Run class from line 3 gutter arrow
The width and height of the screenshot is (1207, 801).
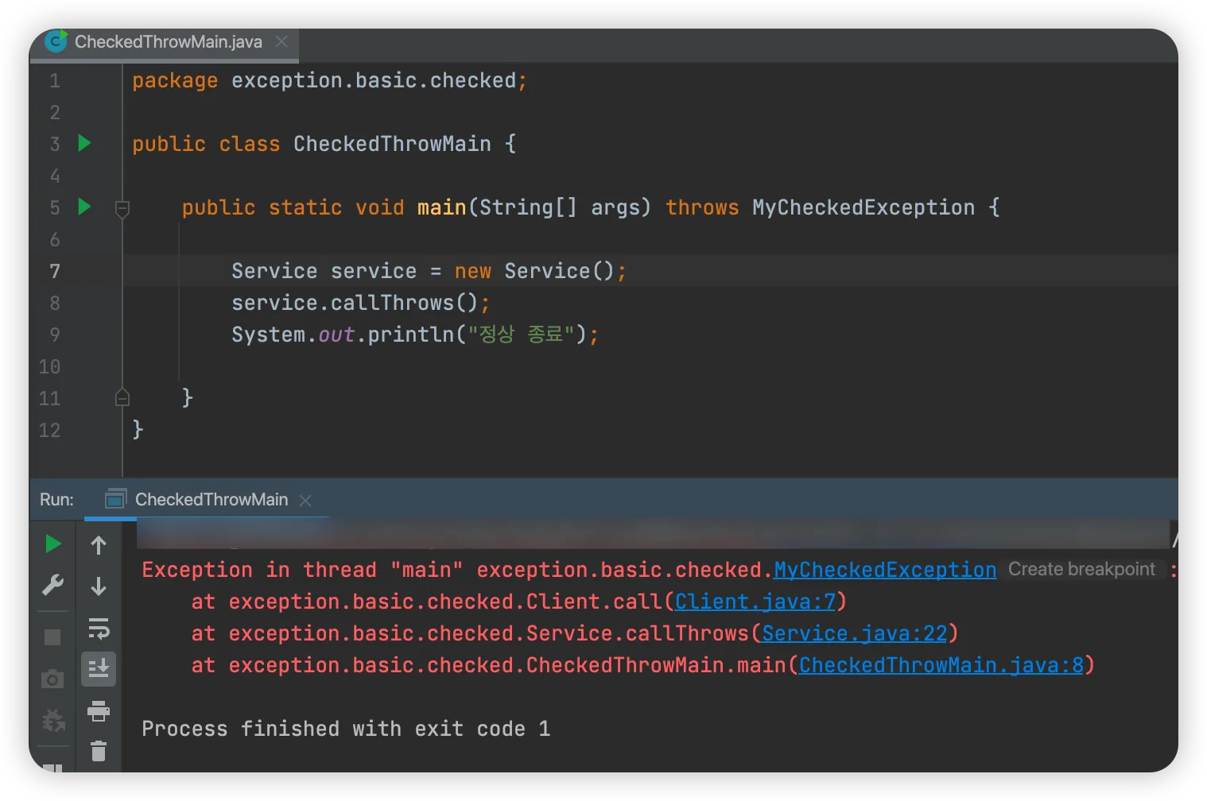[x=84, y=143]
